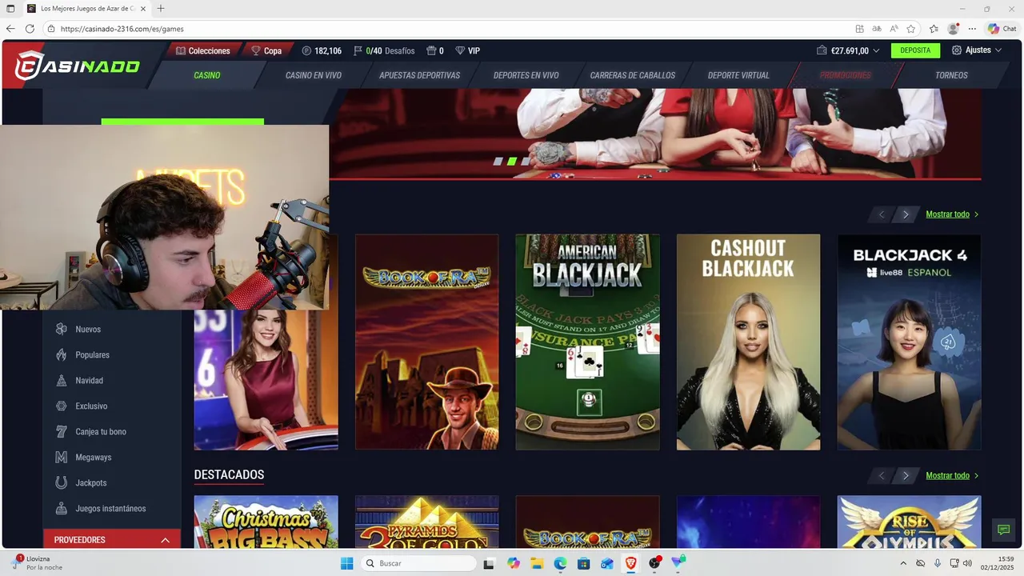Open the browser favorites list icon

[x=934, y=29]
